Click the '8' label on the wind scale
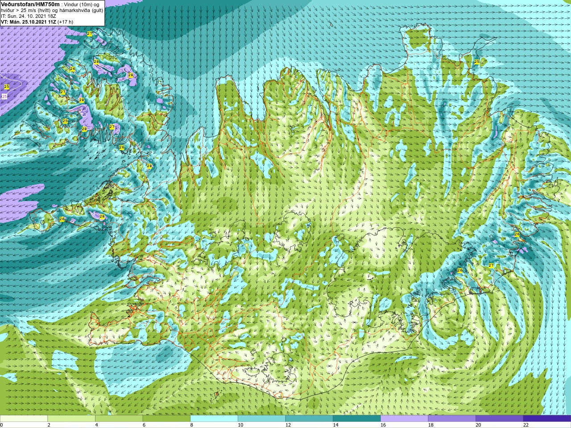The image size is (571, 428). click(x=192, y=425)
